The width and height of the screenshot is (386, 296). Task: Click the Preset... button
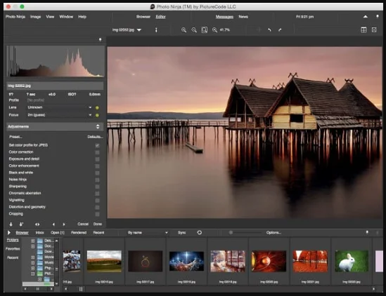15,137
